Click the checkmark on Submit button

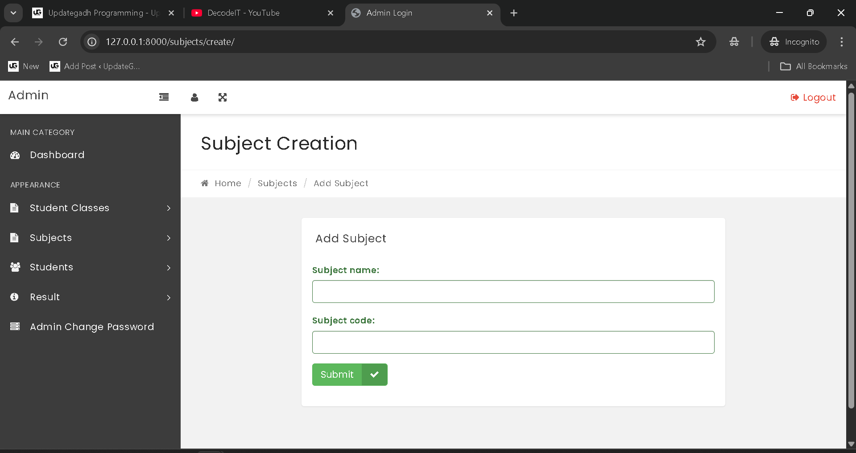(374, 375)
